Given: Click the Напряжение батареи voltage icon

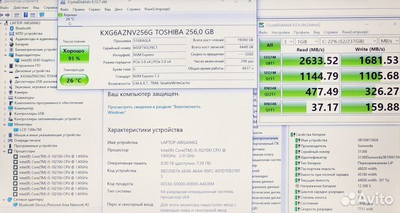Looking at the screenshot, I should point(297,186).
